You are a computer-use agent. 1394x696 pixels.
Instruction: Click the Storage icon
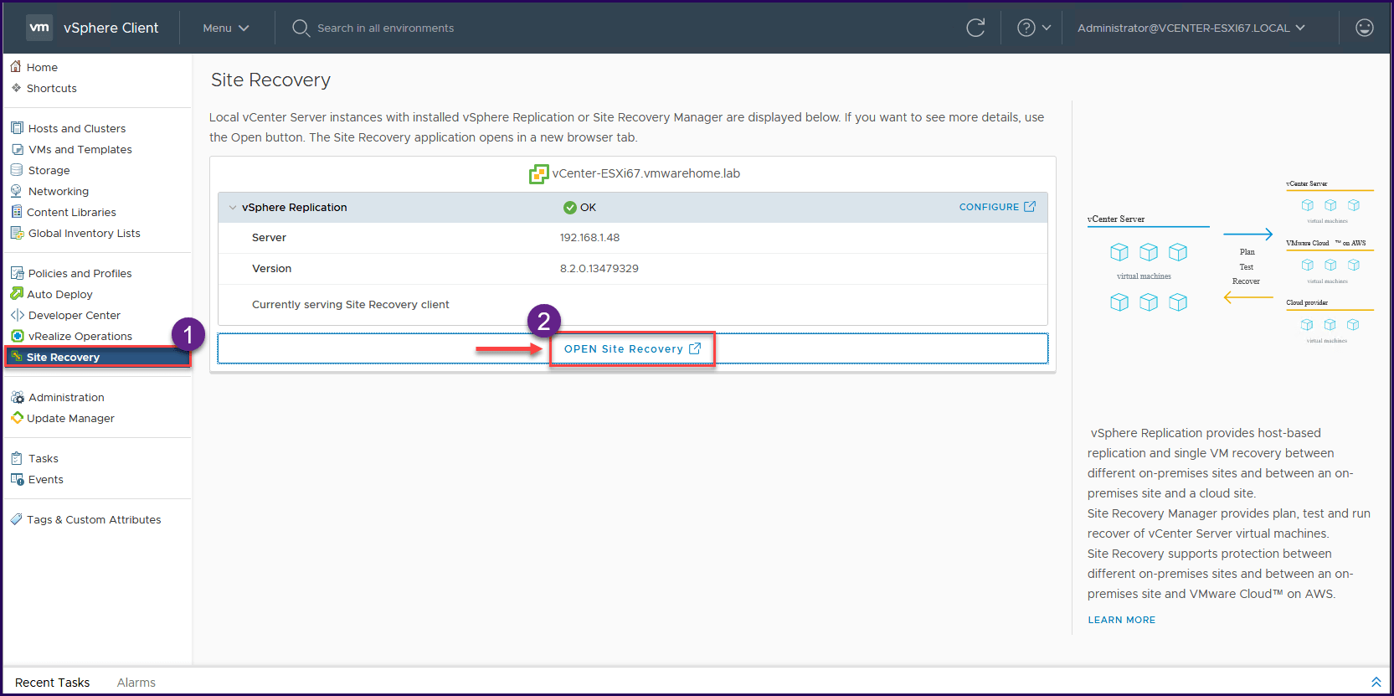tap(17, 170)
